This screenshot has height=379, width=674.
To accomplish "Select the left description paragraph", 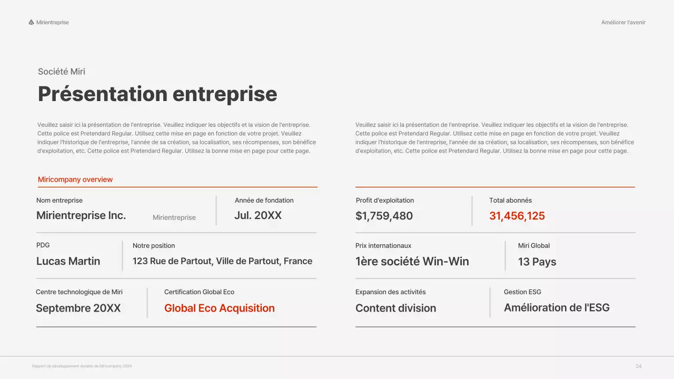I will 177,138.
